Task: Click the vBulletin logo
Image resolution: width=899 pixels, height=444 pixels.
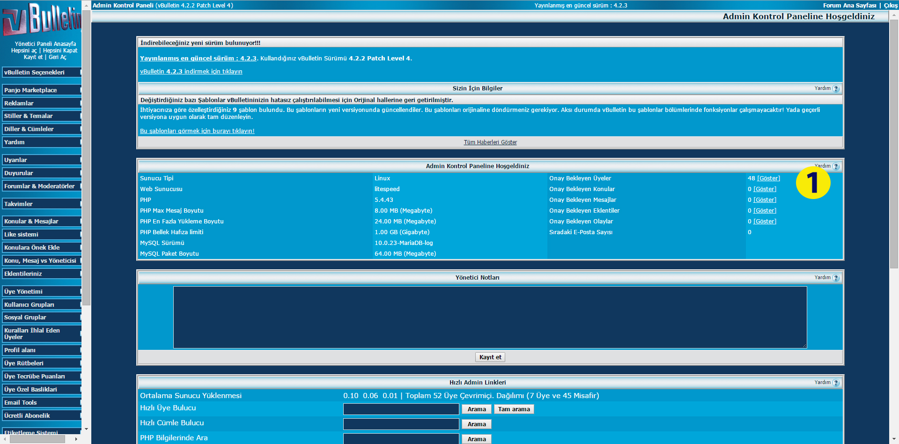Action: (41, 20)
